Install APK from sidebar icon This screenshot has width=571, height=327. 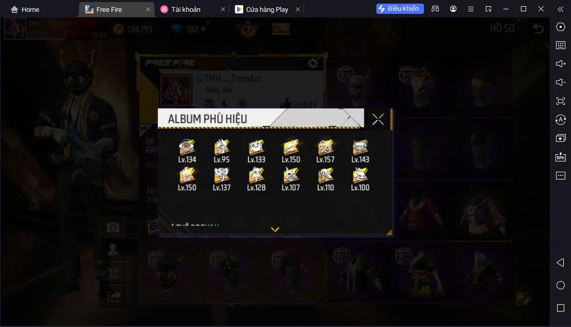[561, 157]
